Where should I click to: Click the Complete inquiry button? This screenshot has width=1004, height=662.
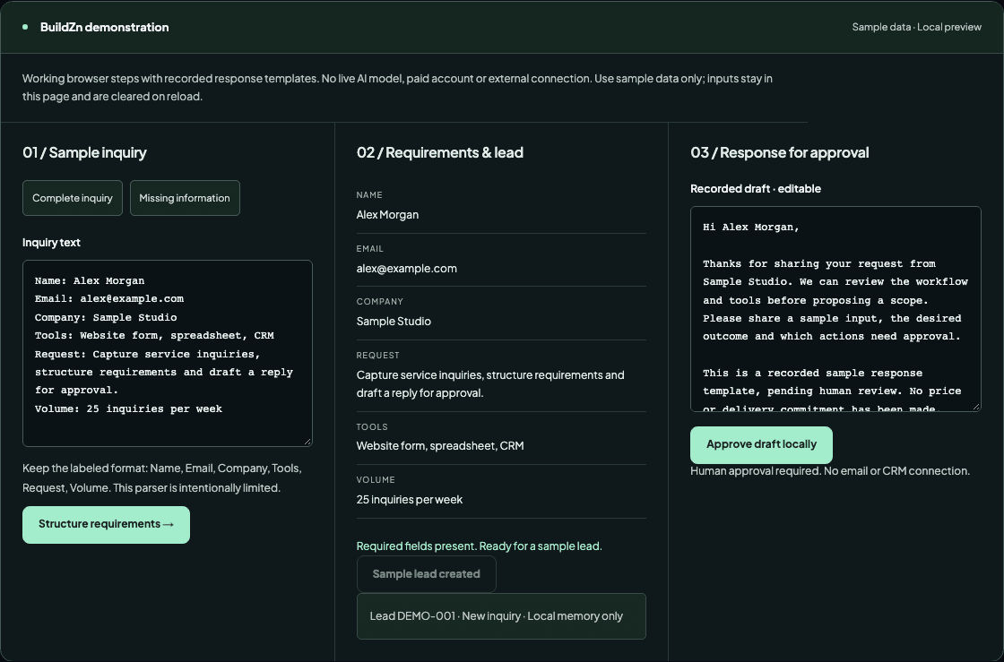(x=73, y=198)
